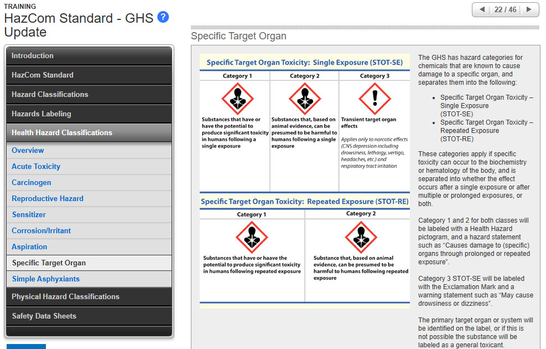Screen dimensions: 546x349
Task: Click STOT-RE Category 1 health hazard pictogram
Action: tap(252, 237)
